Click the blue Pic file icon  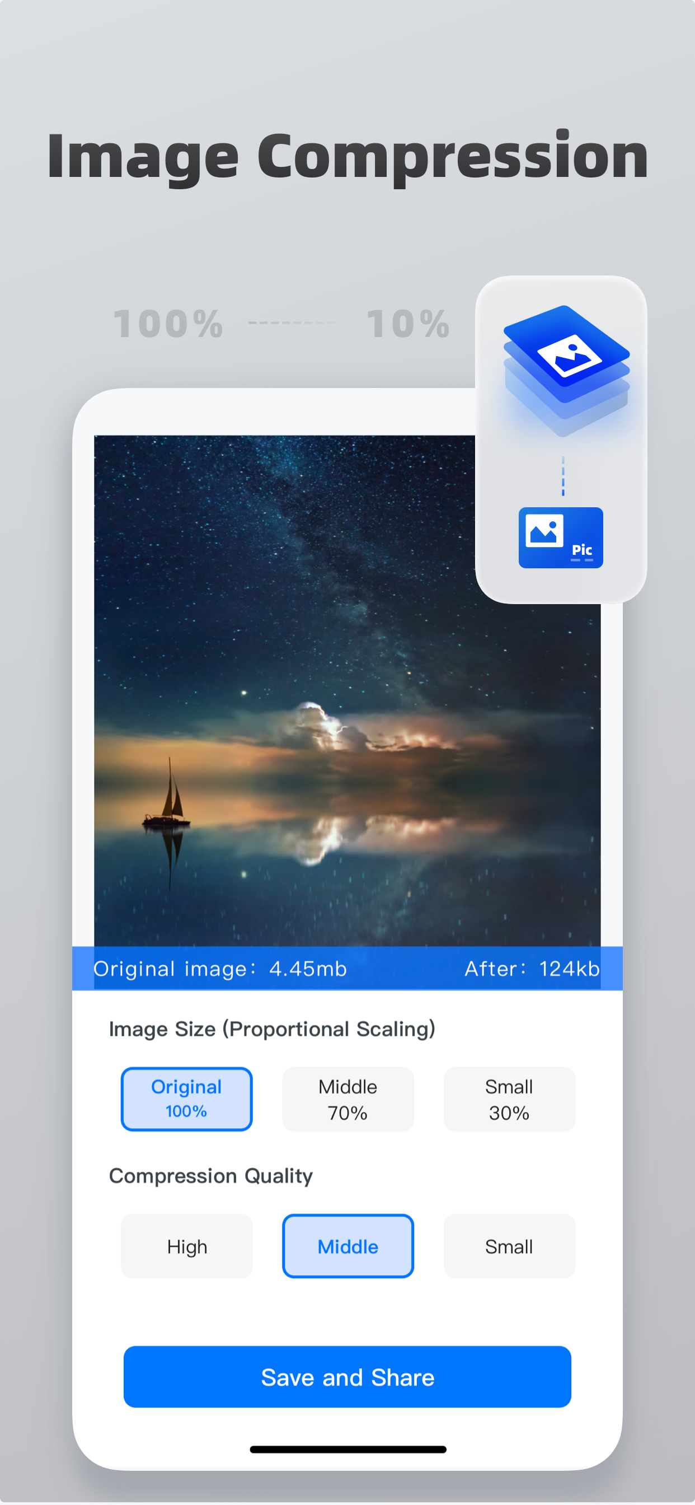pyautogui.click(x=561, y=537)
